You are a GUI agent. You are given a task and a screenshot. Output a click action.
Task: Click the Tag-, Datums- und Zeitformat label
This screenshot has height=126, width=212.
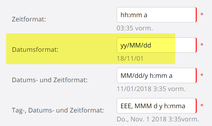(58, 110)
